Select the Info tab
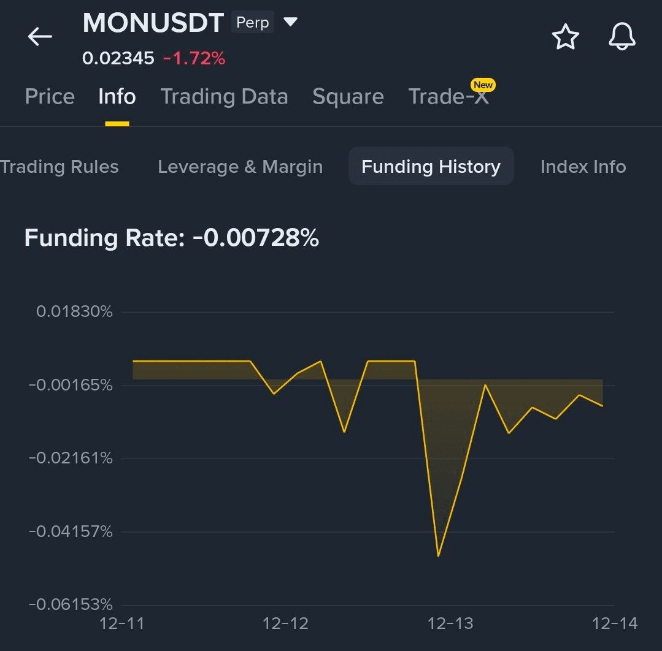Screen dimensions: 662x651 pyautogui.click(x=117, y=97)
